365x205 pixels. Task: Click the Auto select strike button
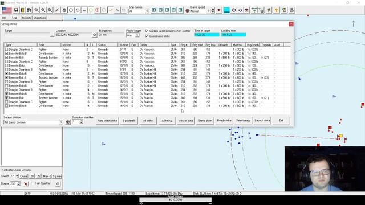pos(107,121)
